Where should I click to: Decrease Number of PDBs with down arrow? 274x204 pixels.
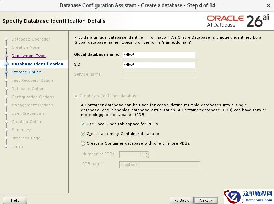[146, 156]
